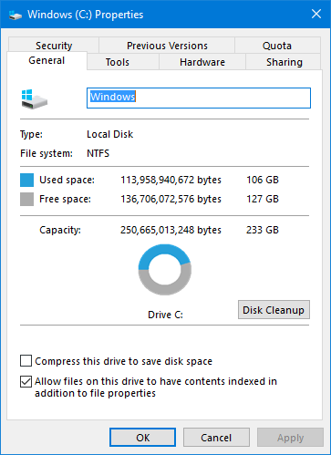Go to the General tab

[x=47, y=60]
